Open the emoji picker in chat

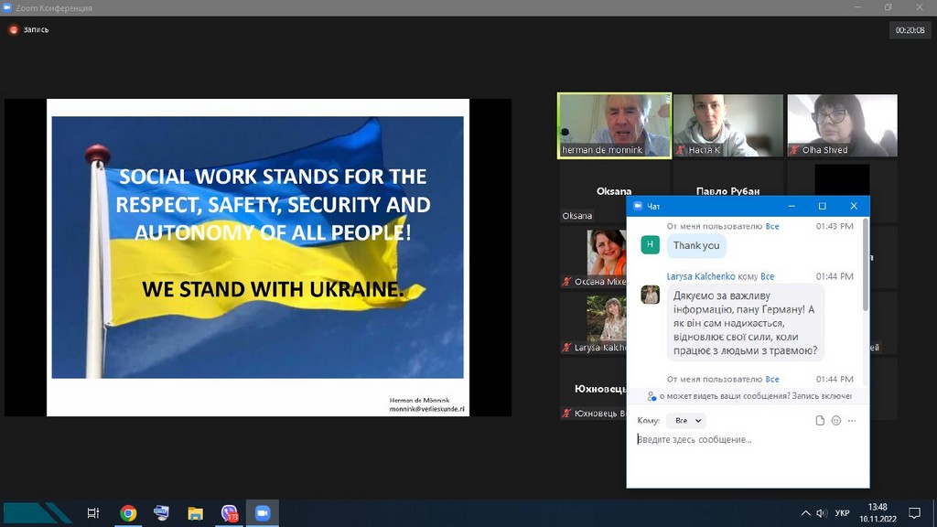tap(835, 421)
